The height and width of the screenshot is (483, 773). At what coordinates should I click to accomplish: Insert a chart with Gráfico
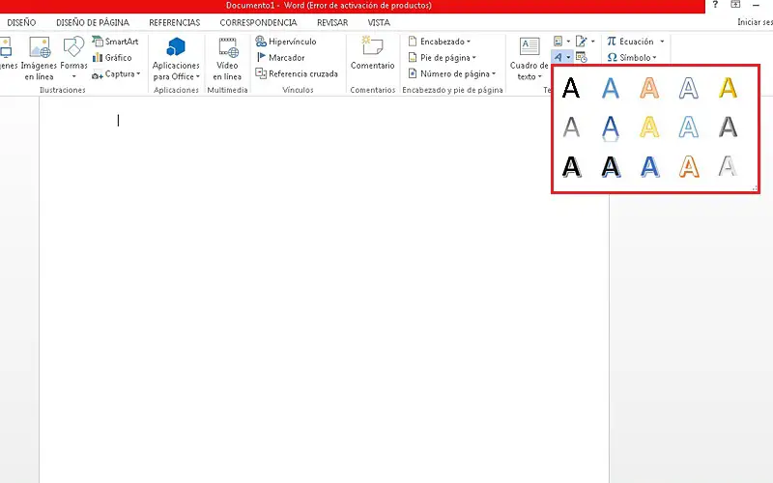[112, 58]
